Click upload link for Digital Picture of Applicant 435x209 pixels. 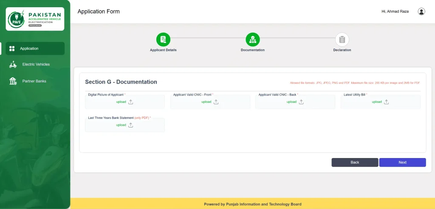coord(121,102)
